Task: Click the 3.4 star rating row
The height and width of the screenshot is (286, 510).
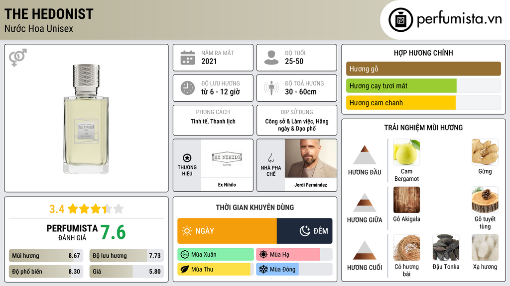Action: point(86,209)
